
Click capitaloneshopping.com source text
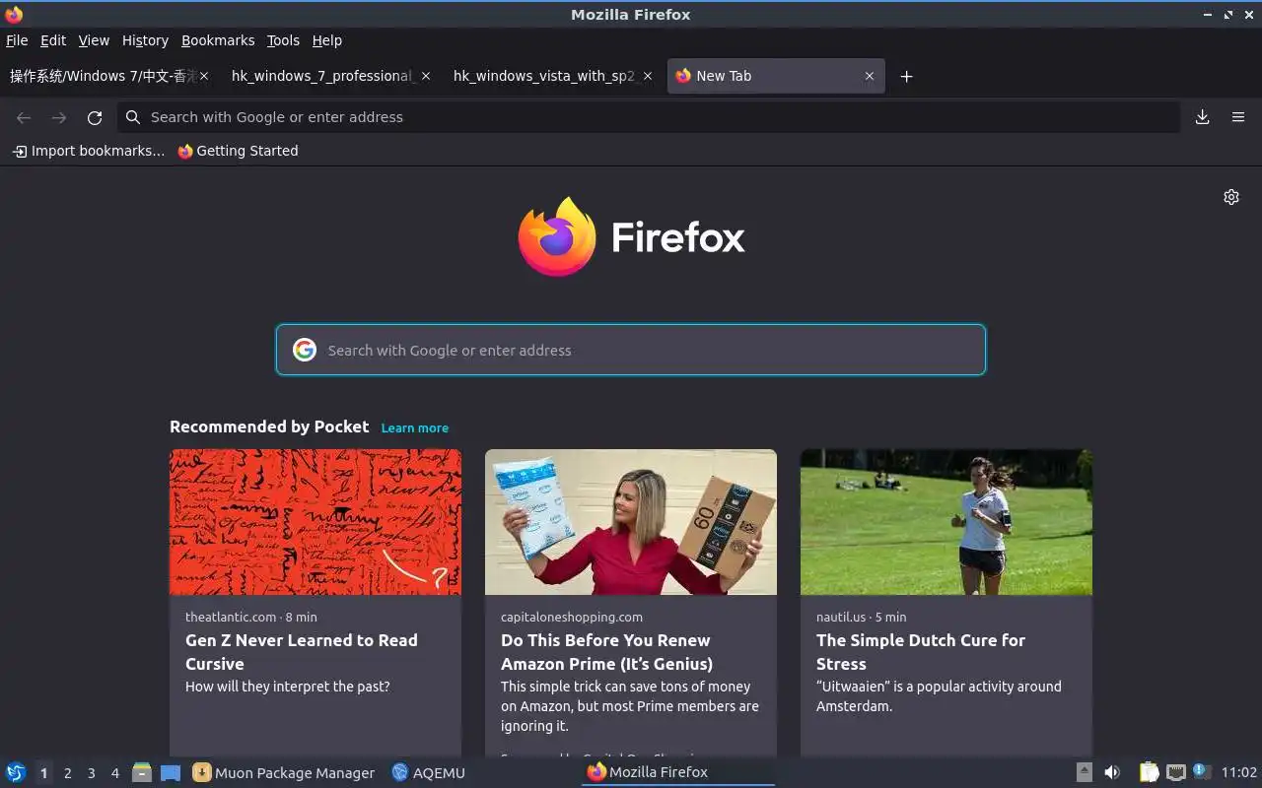tap(572, 617)
